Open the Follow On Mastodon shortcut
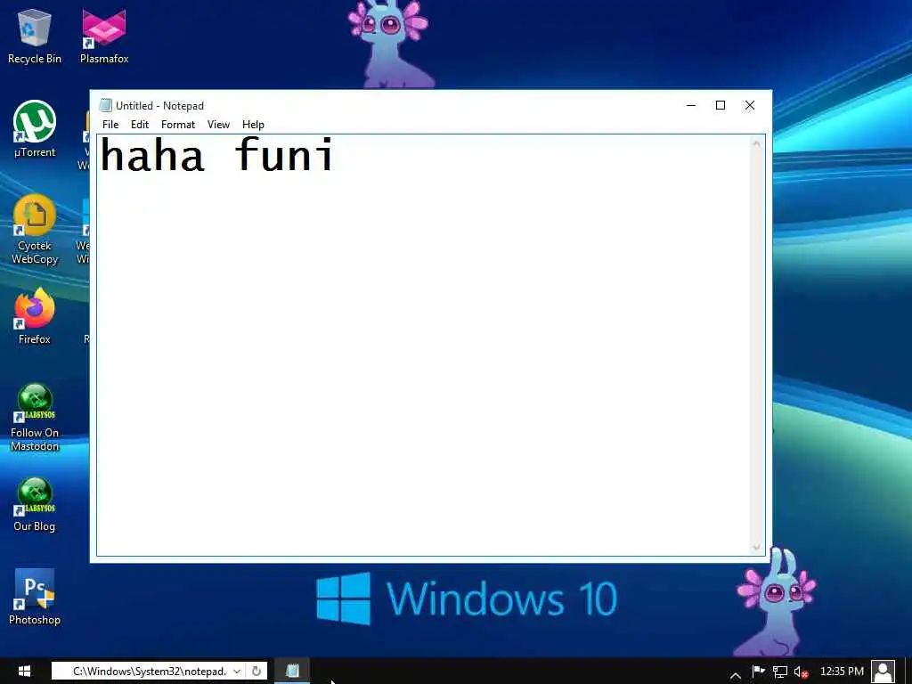The image size is (912, 684). [x=35, y=417]
